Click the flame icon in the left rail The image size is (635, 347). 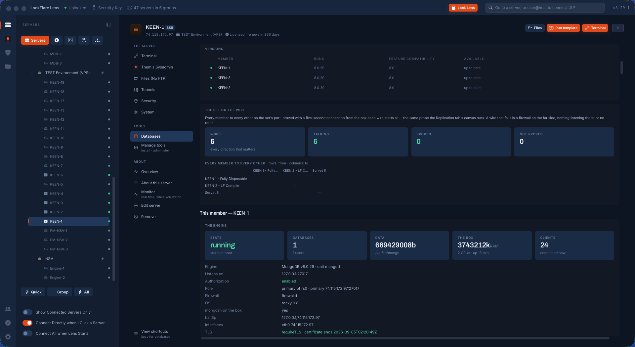[8, 39]
